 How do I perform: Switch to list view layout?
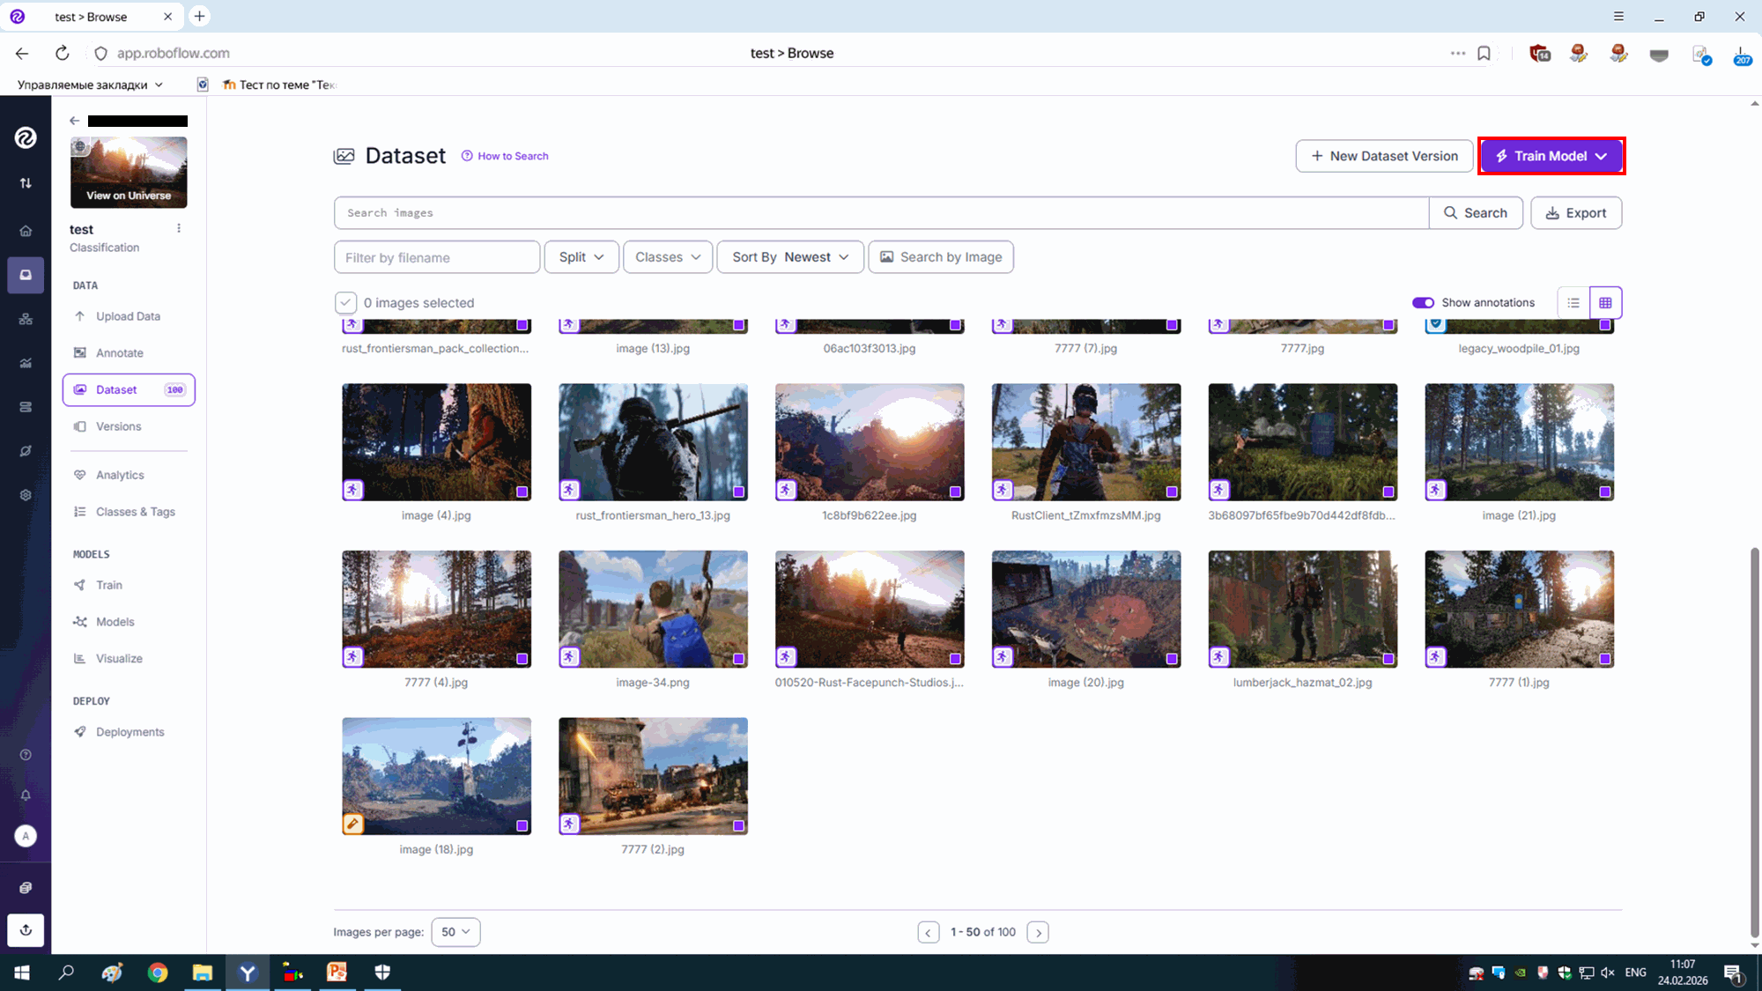1573,303
